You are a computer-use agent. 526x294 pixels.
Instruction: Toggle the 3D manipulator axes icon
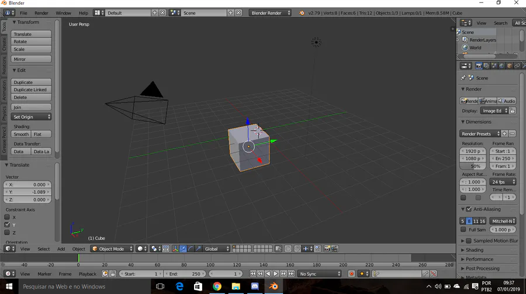tap(175, 248)
